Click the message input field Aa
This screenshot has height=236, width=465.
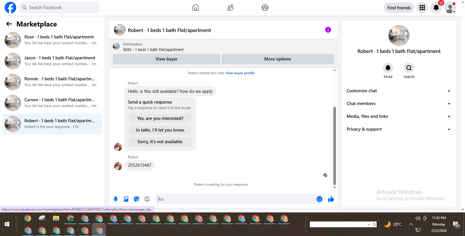[x=235, y=199]
